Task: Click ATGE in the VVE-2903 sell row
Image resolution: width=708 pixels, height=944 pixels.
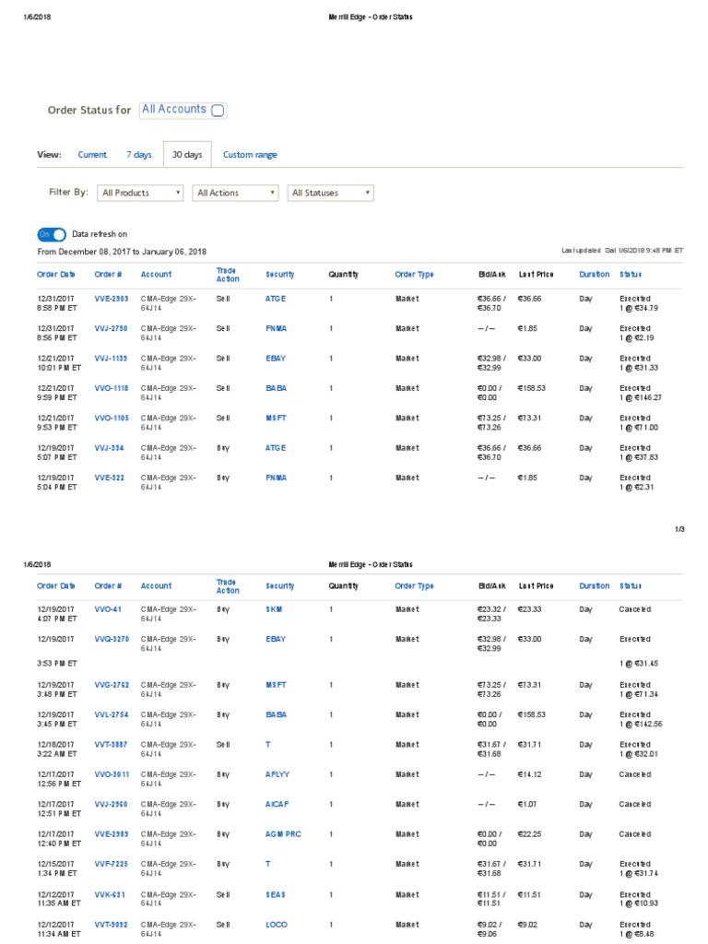Action: (276, 299)
